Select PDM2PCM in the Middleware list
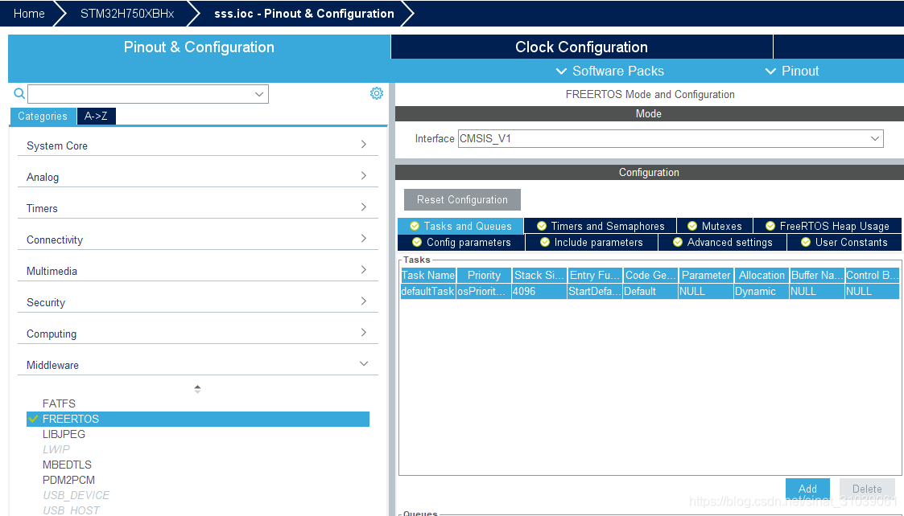The width and height of the screenshot is (904, 516). 68,480
